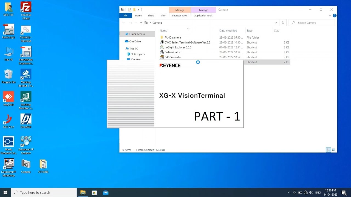Show hidden system tray icons
351x197 pixels.
pyautogui.click(x=289, y=193)
